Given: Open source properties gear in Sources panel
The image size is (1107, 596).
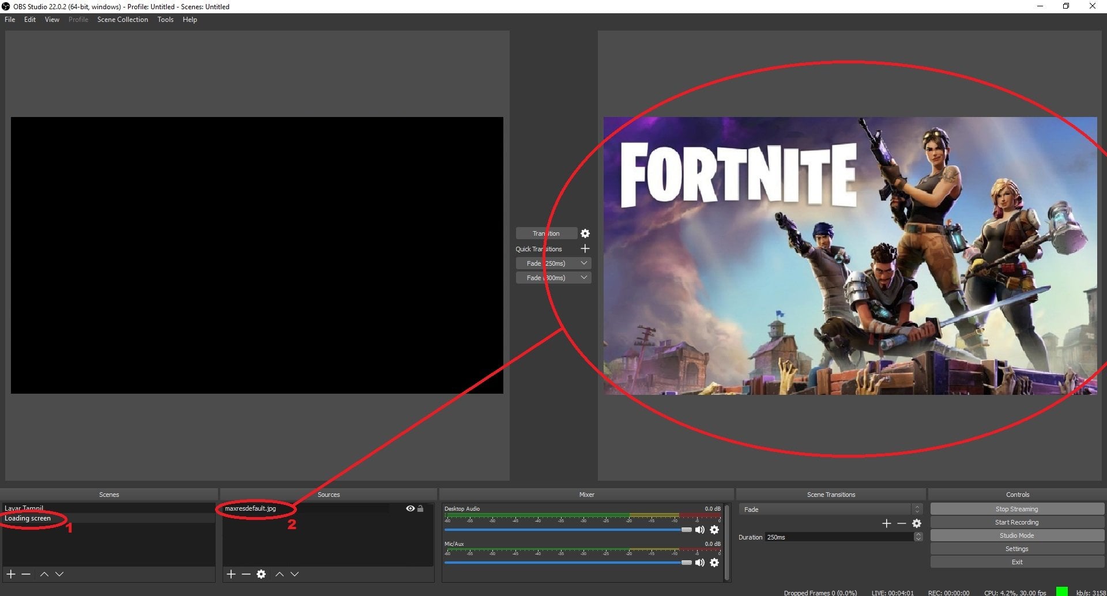Looking at the screenshot, I should point(261,574).
